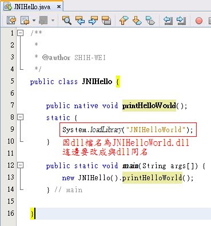This screenshot has height=226, width=211.
Task: Click the "JNIHelloWorld" string on line 9
Action: click(x=156, y=130)
